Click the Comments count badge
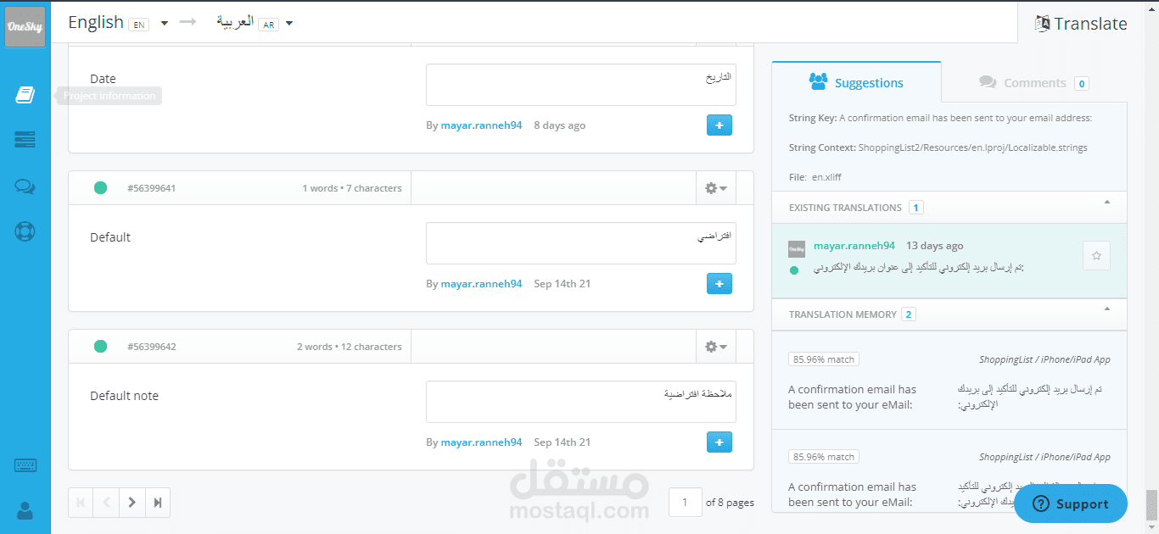The image size is (1159, 534). coord(1081,83)
